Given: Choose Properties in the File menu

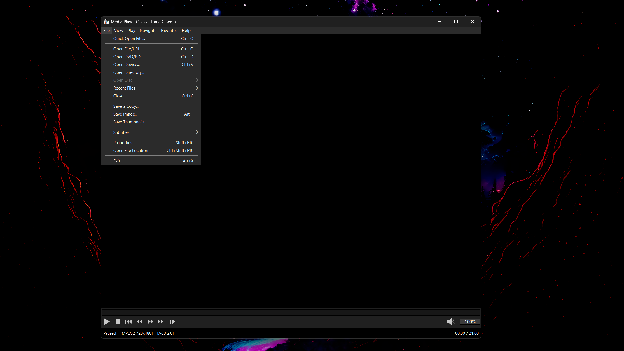Looking at the screenshot, I should point(151,142).
